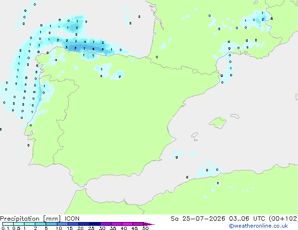Select the 40–45 mm magenta legend swatch

coord(127,224)
